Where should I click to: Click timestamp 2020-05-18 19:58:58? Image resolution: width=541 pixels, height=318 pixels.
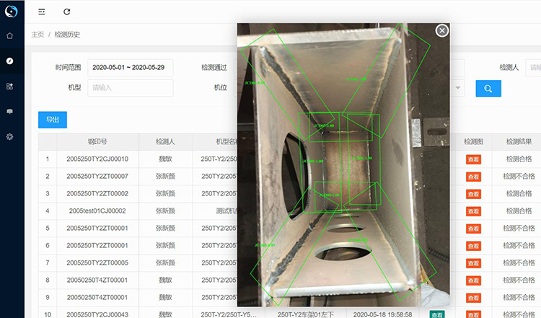click(x=382, y=314)
